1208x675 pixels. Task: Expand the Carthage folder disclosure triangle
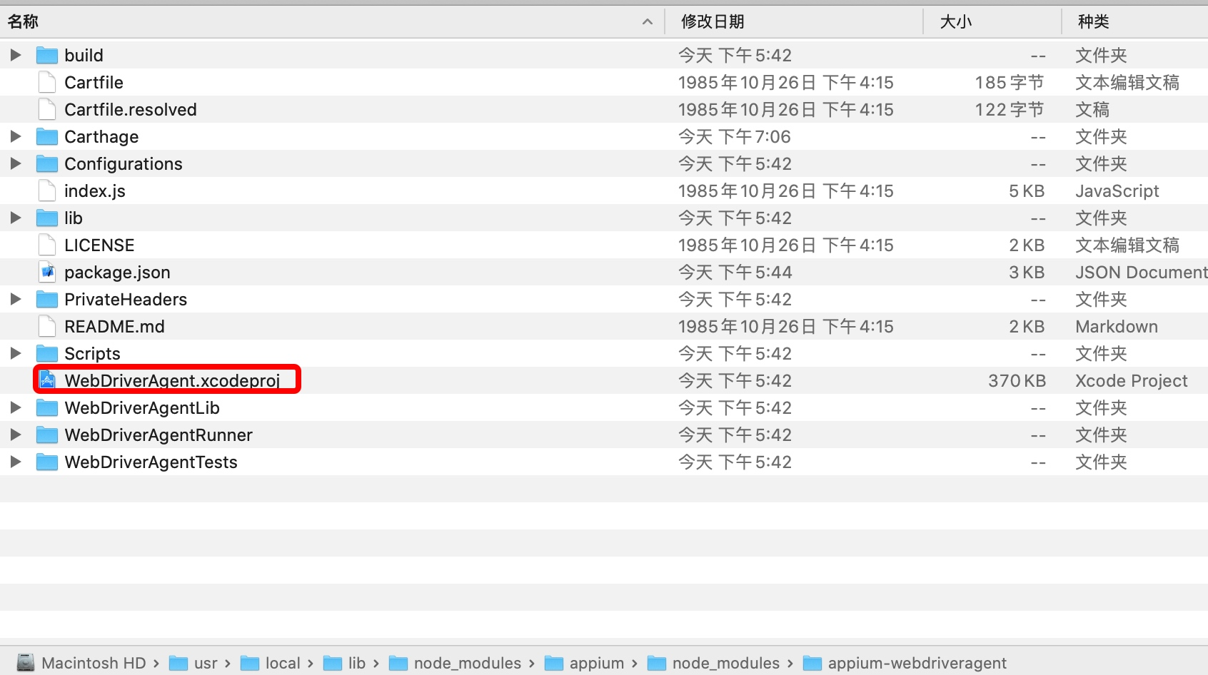[x=16, y=136]
